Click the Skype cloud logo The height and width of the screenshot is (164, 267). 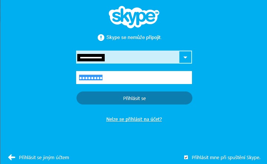point(134,17)
